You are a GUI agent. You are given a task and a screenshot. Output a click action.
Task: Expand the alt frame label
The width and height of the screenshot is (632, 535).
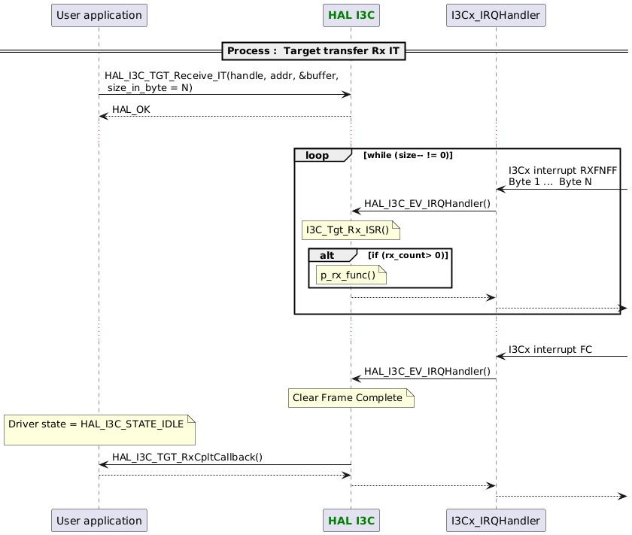(x=330, y=255)
